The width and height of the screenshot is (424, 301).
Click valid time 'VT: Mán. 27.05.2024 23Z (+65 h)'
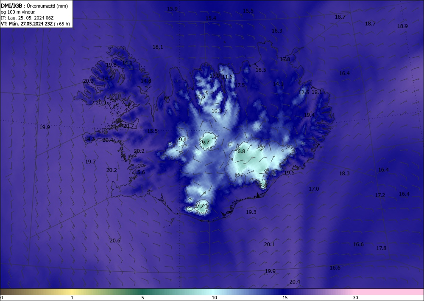click(x=35, y=24)
